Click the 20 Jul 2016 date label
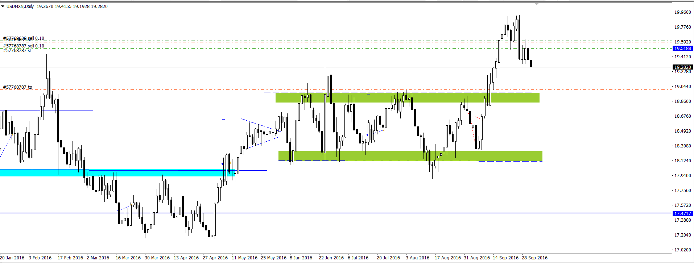Image resolution: width=694 pixels, height=263 pixels. [x=388, y=258]
